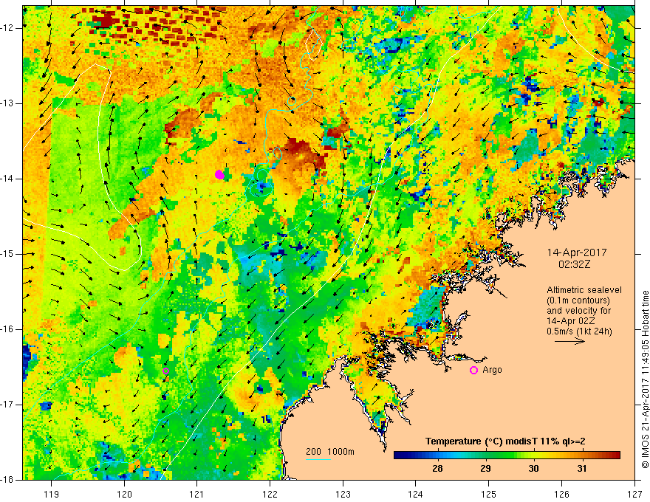Click the open magenta circle near 120.5°E
650x502 pixels.
tap(165, 371)
